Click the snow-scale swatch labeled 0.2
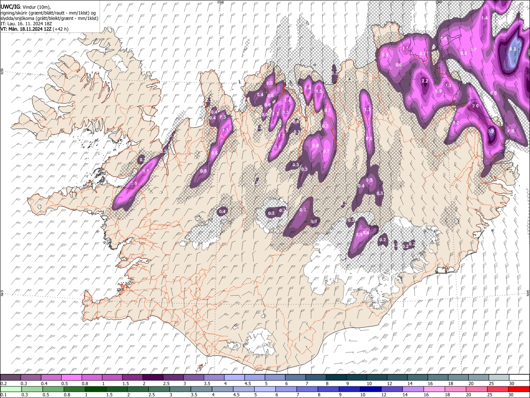This screenshot has height=398, width=530. (x=10, y=377)
